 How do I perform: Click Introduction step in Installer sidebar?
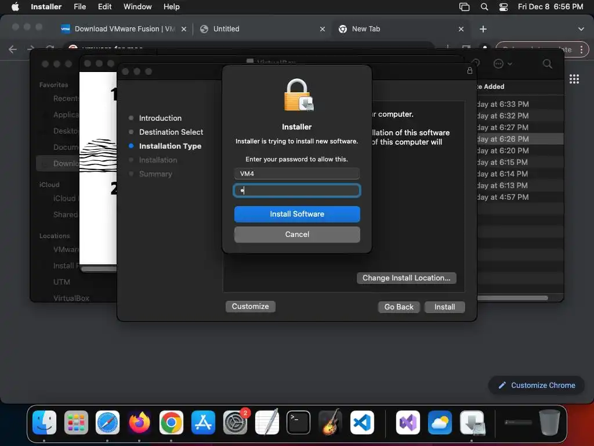160,118
